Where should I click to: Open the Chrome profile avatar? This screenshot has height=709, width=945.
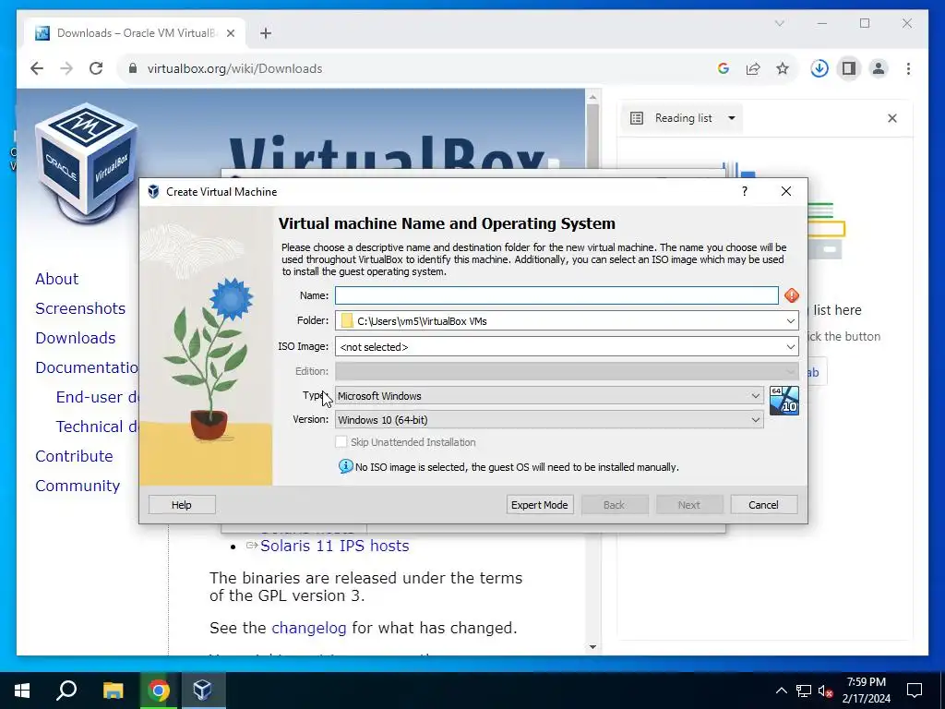(879, 68)
